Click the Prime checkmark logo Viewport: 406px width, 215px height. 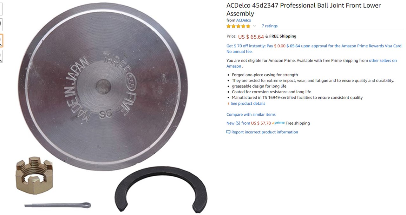278,123
